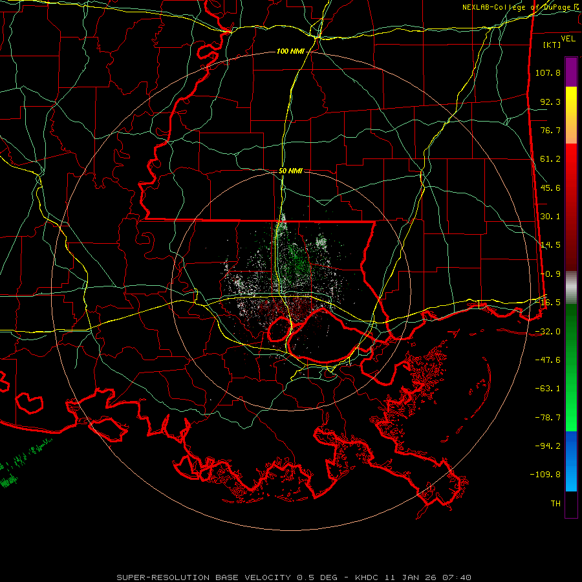582x582 pixels.
Task: Click the TH label on the legend
Action: pyautogui.click(x=555, y=504)
